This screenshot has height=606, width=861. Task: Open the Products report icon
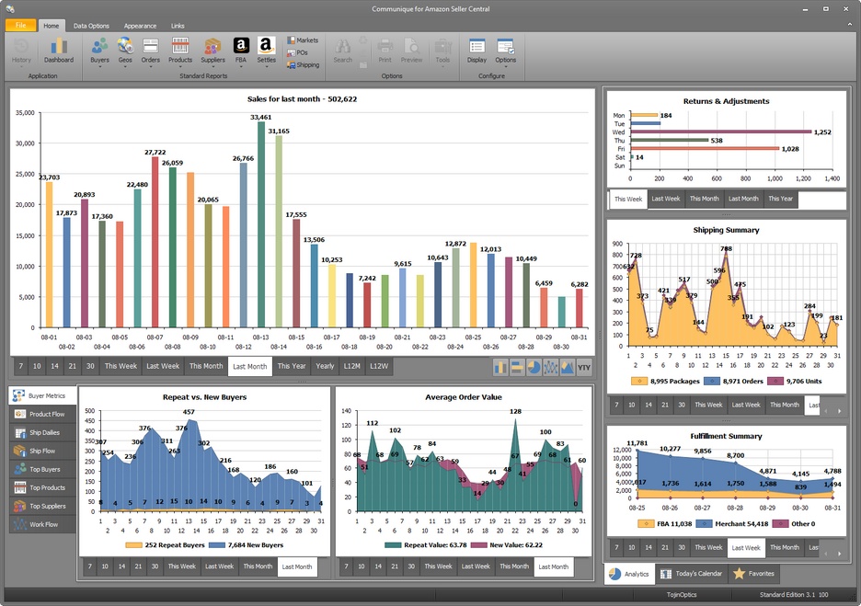click(x=180, y=51)
